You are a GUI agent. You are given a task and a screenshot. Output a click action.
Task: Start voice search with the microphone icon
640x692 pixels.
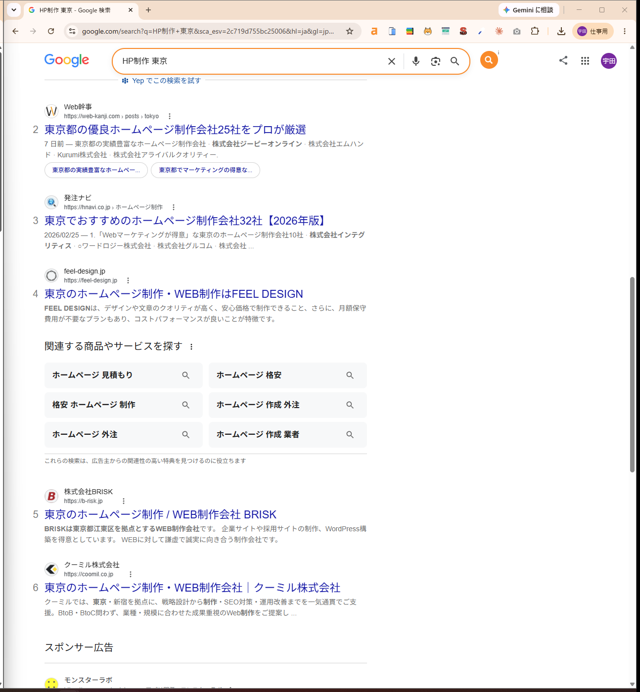coord(416,61)
